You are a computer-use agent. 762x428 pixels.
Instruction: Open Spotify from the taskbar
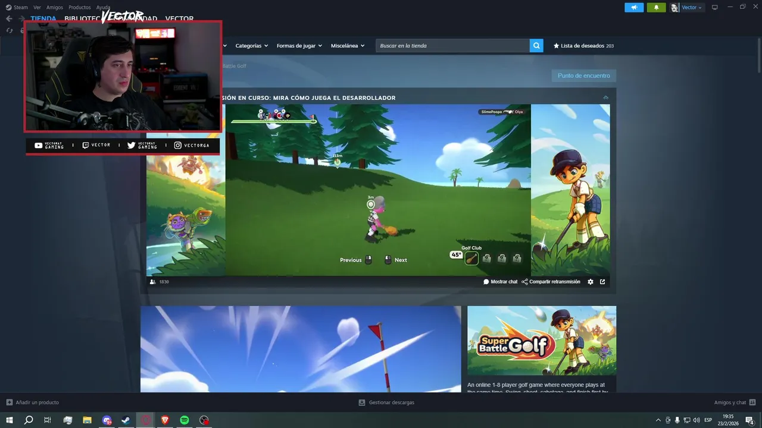point(185,420)
